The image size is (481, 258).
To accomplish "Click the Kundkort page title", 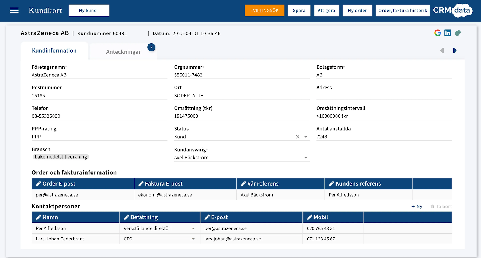I will (45, 11).
